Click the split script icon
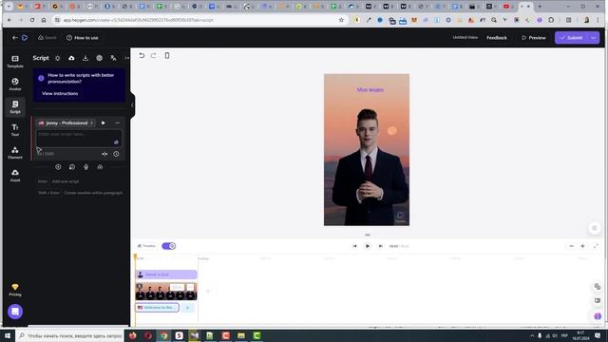The height and width of the screenshot is (342, 608). point(104,154)
